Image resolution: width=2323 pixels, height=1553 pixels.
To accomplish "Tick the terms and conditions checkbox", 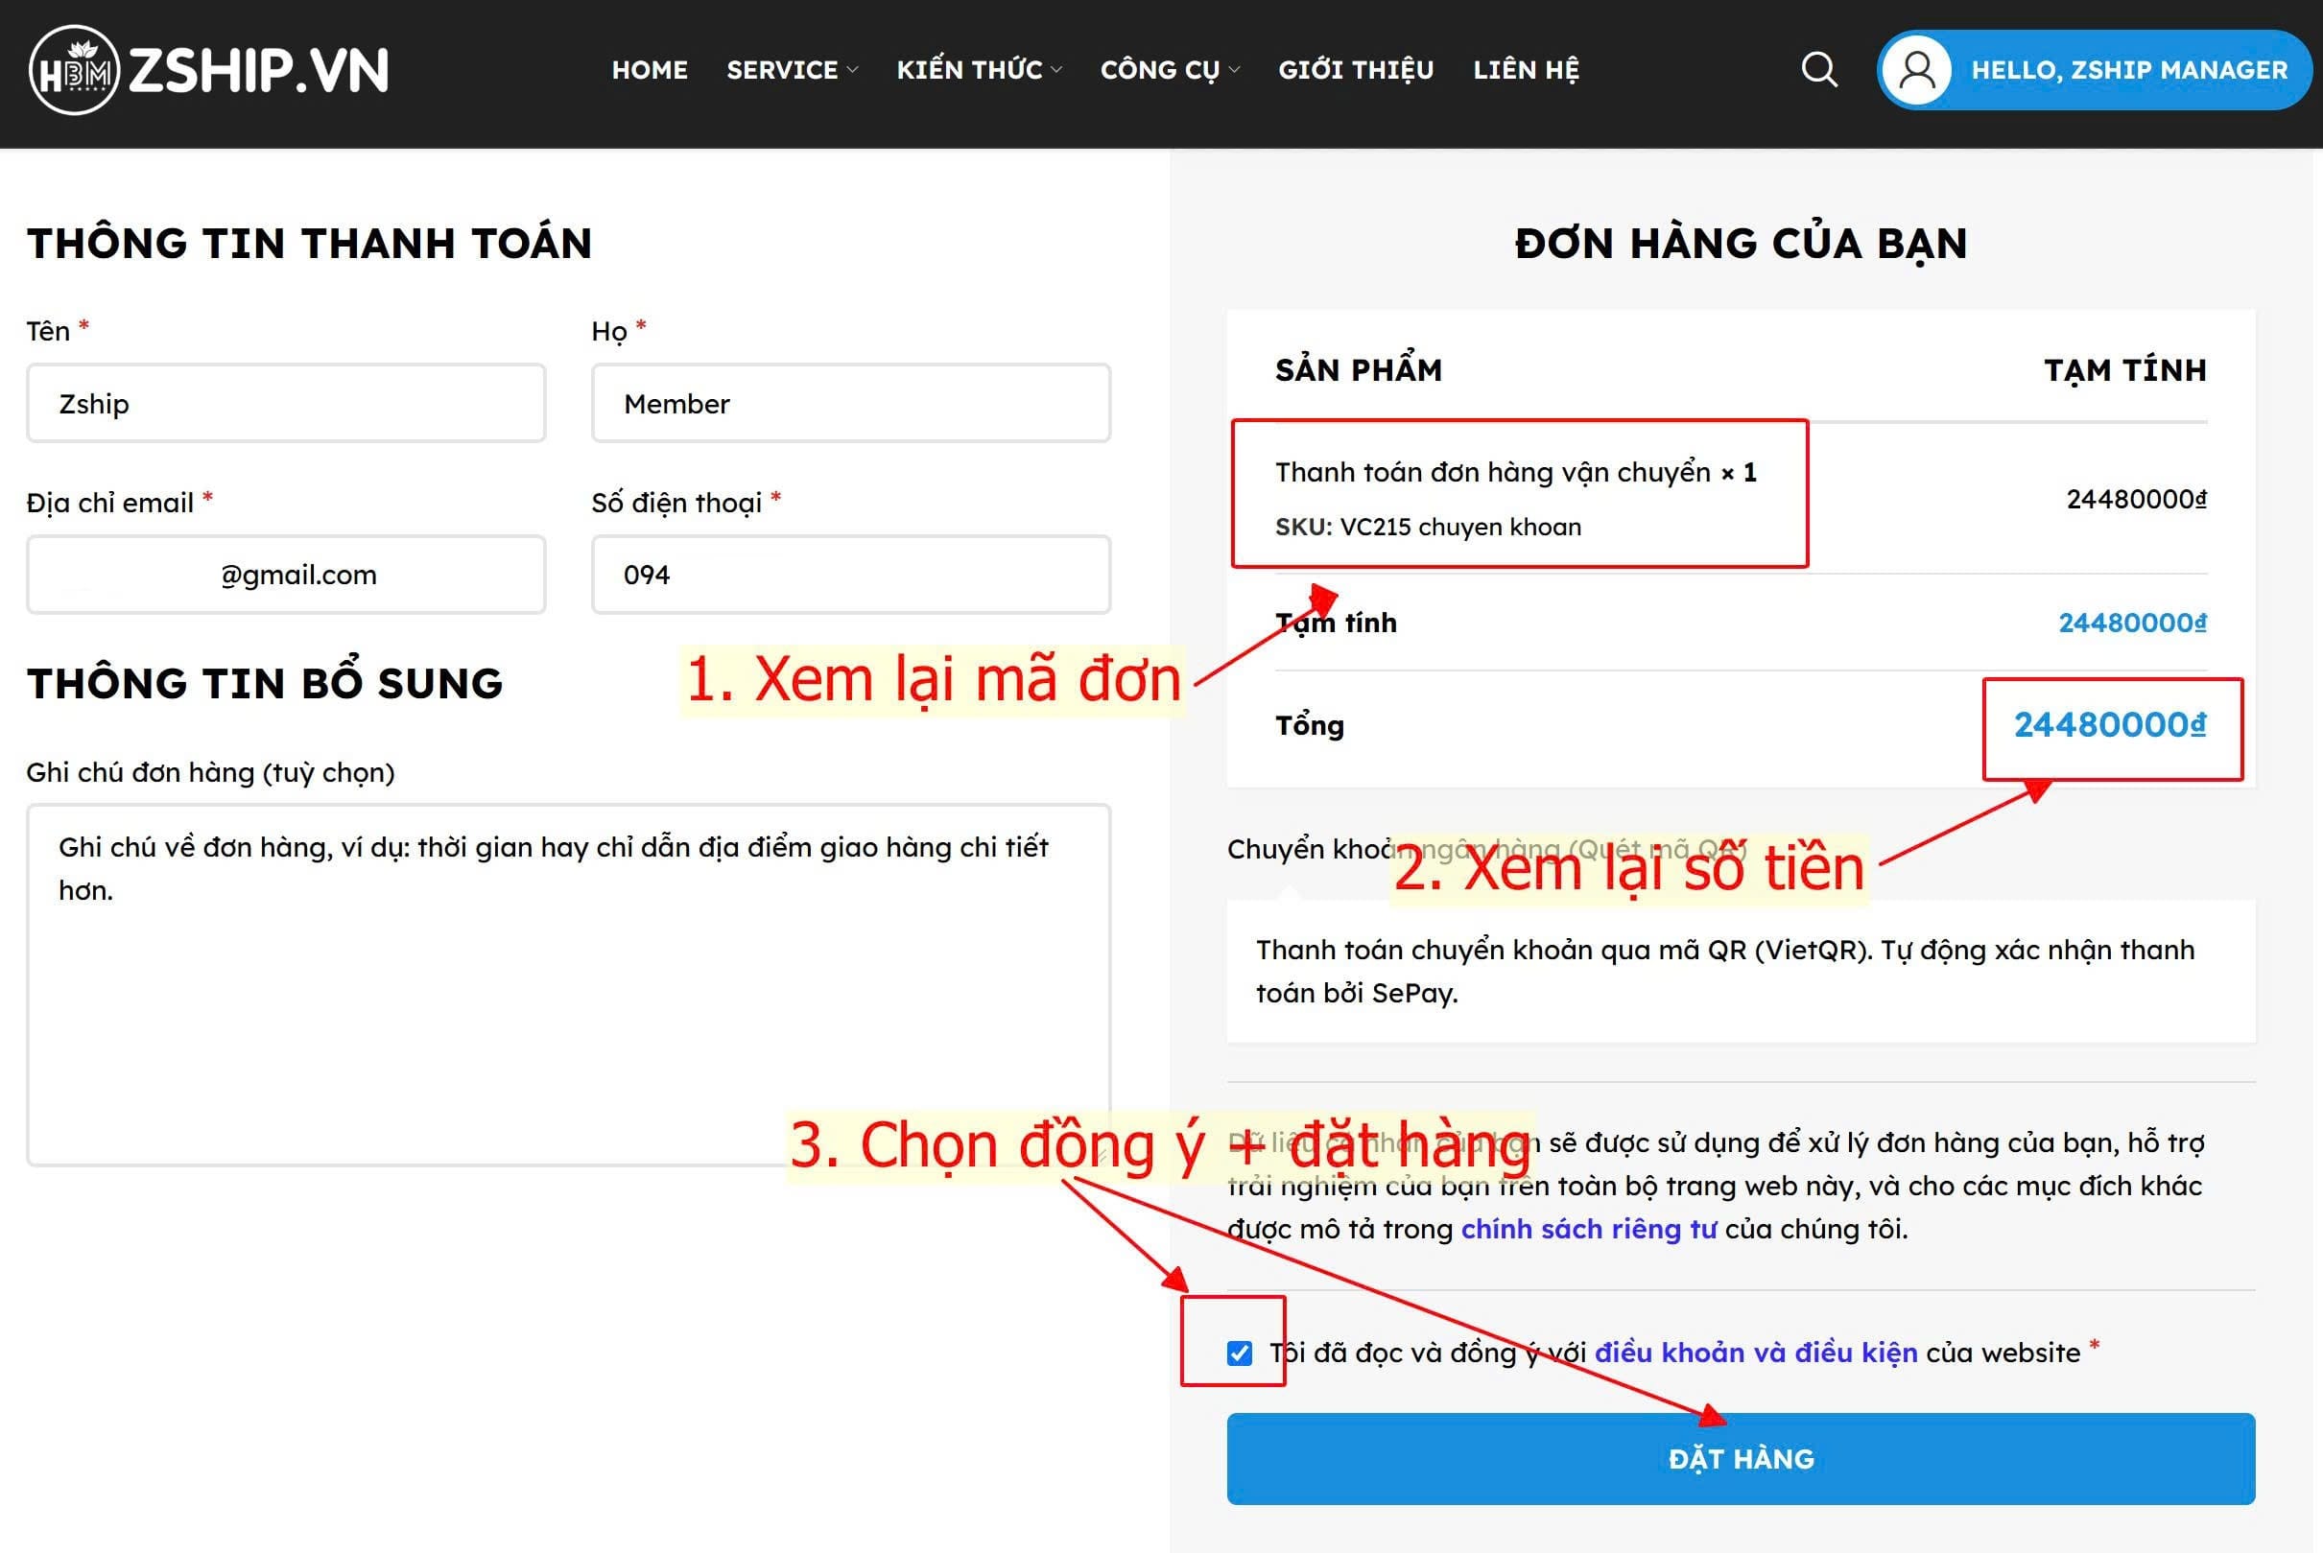I will (1240, 1353).
